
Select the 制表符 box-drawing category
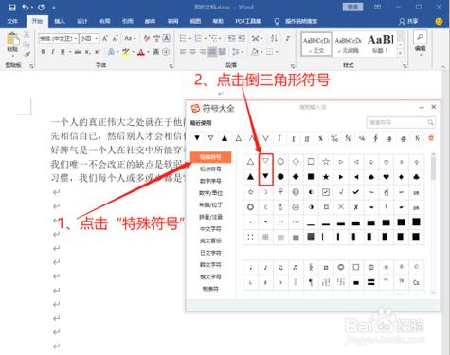[x=210, y=289]
